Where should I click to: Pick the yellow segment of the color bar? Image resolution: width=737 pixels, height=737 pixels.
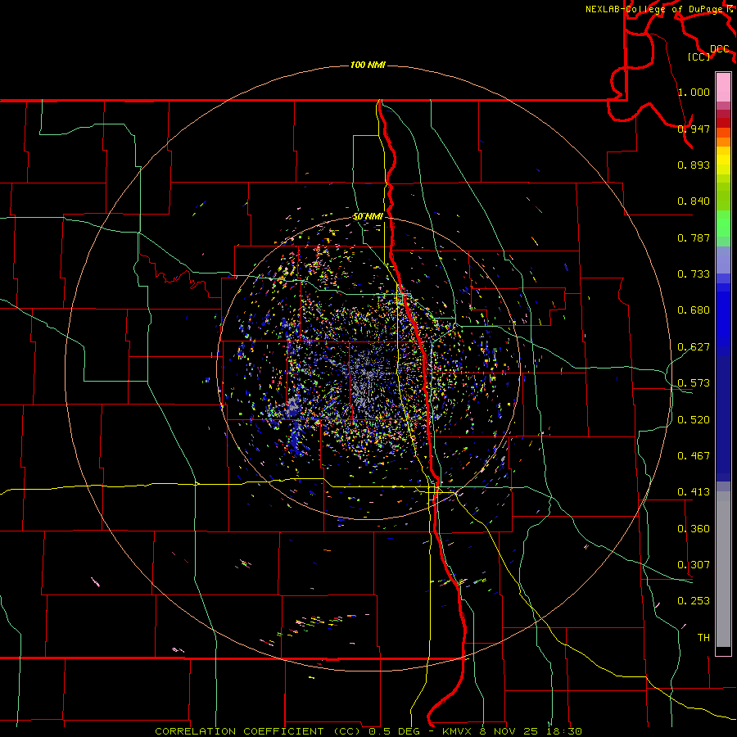coord(723,165)
